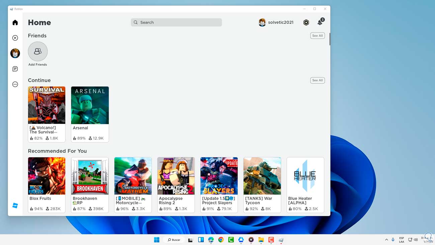Click the Brookhaven RP title text
This screenshot has width=435, height=245.
coord(85,201)
